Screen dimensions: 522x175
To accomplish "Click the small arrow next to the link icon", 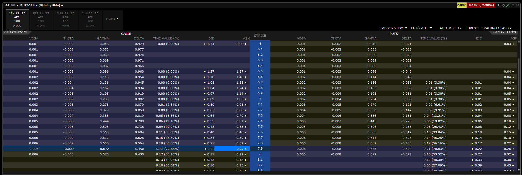I will [513, 5].
